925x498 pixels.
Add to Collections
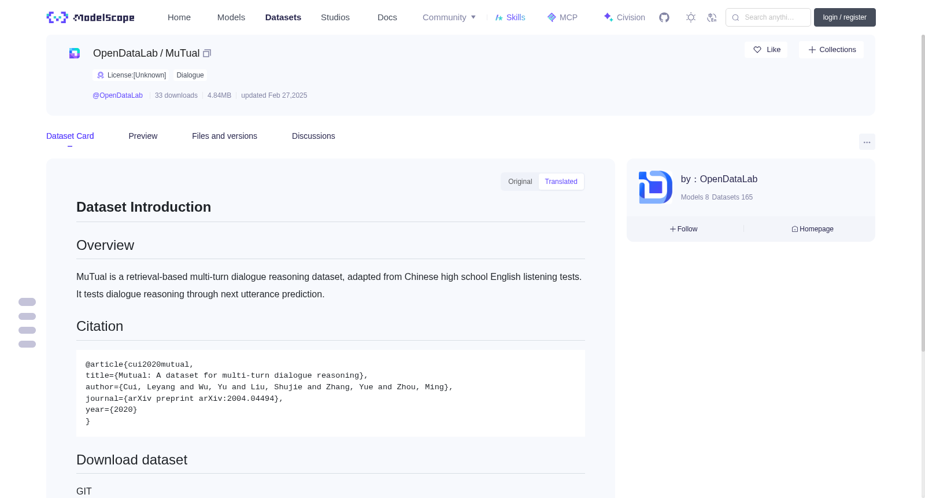coord(831,50)
